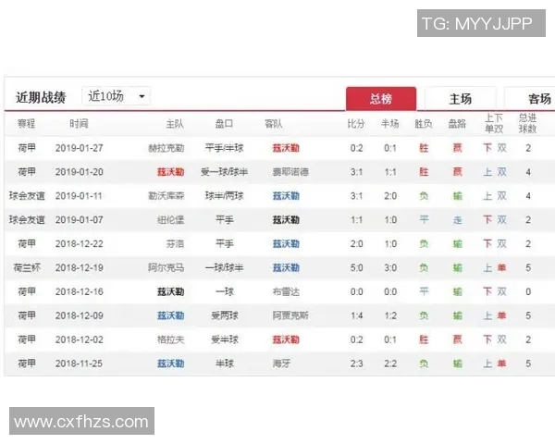Click the 近期战绩 section title
This screenshot has width=555, height=444.
41,97
